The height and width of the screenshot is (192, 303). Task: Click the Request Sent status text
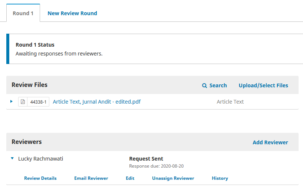pos(146,159)
